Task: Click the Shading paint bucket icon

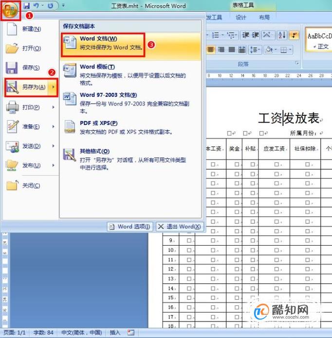Action: click(269, 50)
